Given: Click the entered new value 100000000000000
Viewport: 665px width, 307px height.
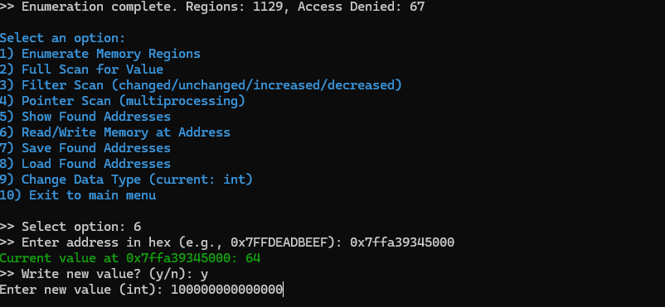Looking at the screenshot, I should [227, 290].
